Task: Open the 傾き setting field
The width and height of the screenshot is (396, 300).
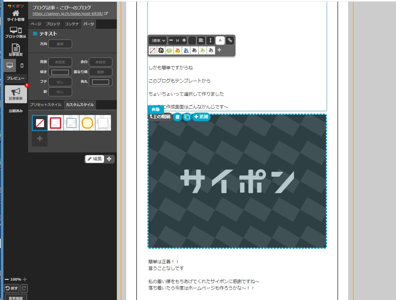Action: [60, 72]
